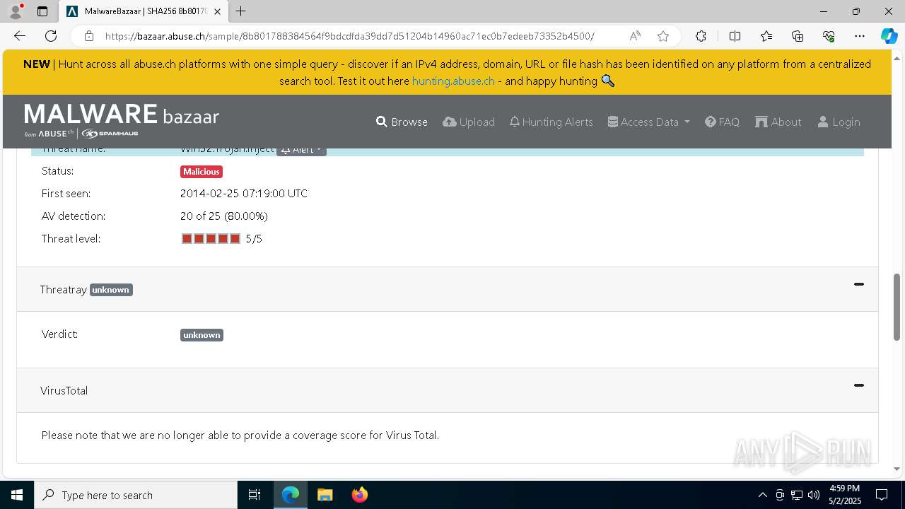The width and height of the screenshot is (905, 509).
Task: Click Type here to search box
Action: 136,495
